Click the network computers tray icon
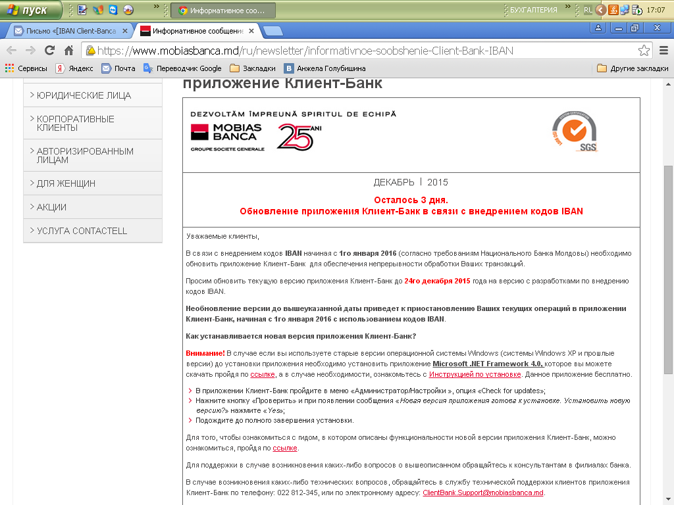The height and width of the screenshot is (505, 674). point(625,10)
